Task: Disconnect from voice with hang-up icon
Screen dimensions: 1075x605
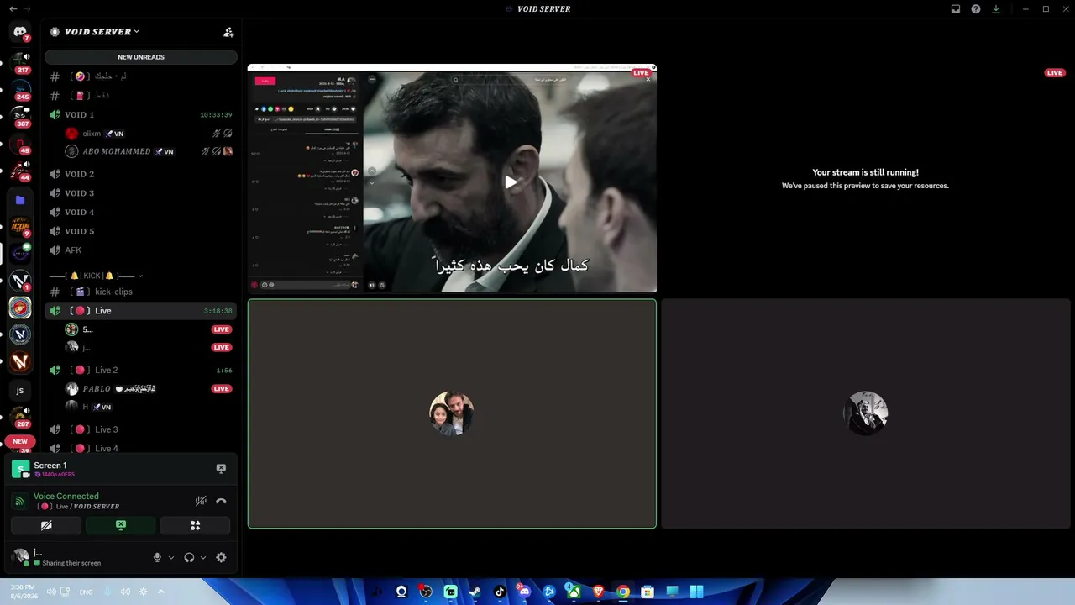Action: click(x=221, y=501)
